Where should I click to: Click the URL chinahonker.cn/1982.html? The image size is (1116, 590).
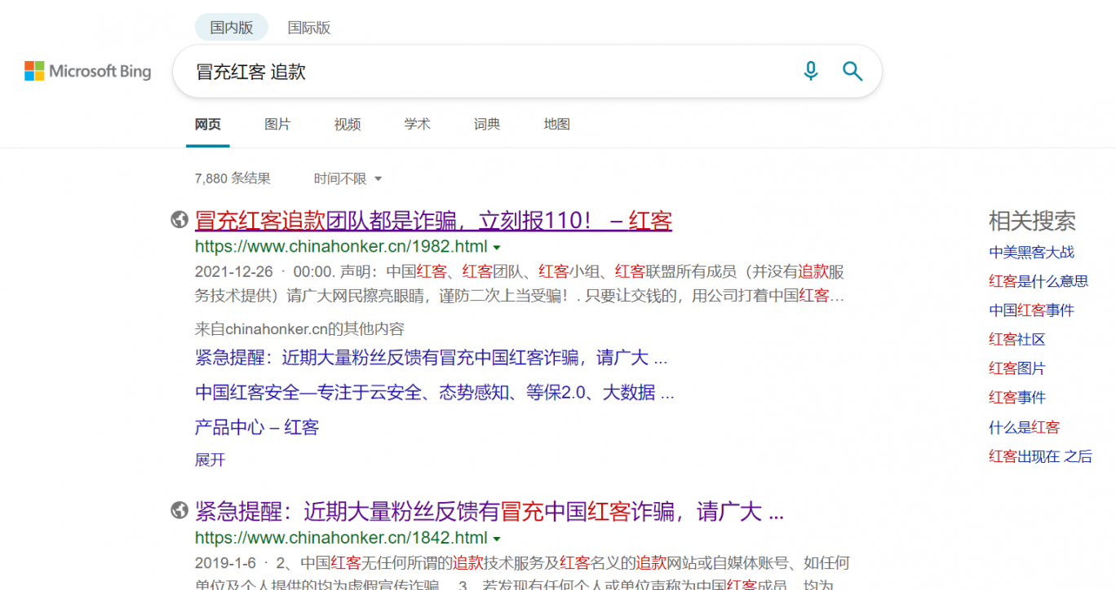click(x=341, y=247)
